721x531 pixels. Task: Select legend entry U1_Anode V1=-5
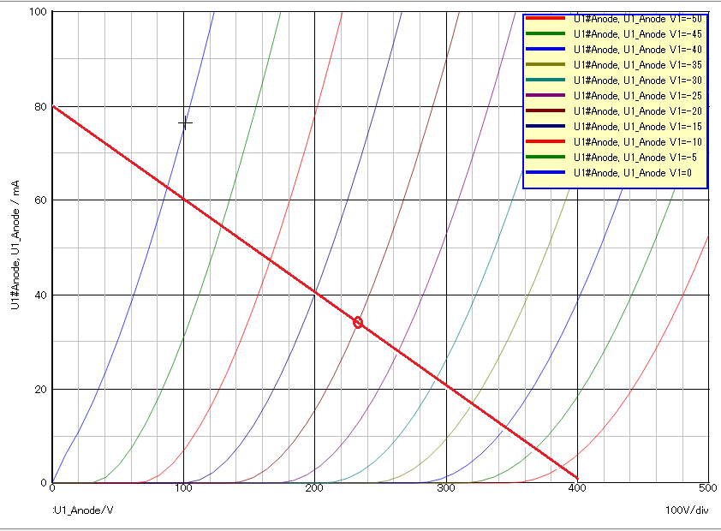point(635,158)
